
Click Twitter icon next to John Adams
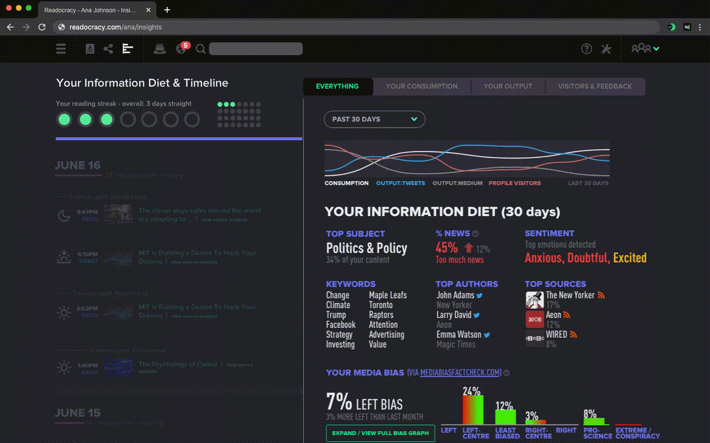(x=479, y=296)
